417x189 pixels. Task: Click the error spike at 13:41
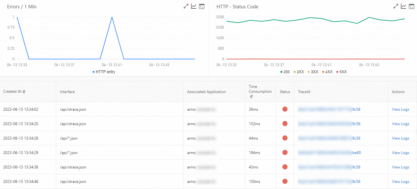(112, 17)
